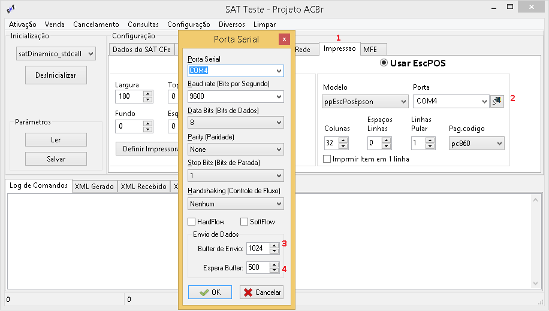
Task: Open the Cancelamento menu
Action: [96, 25]
